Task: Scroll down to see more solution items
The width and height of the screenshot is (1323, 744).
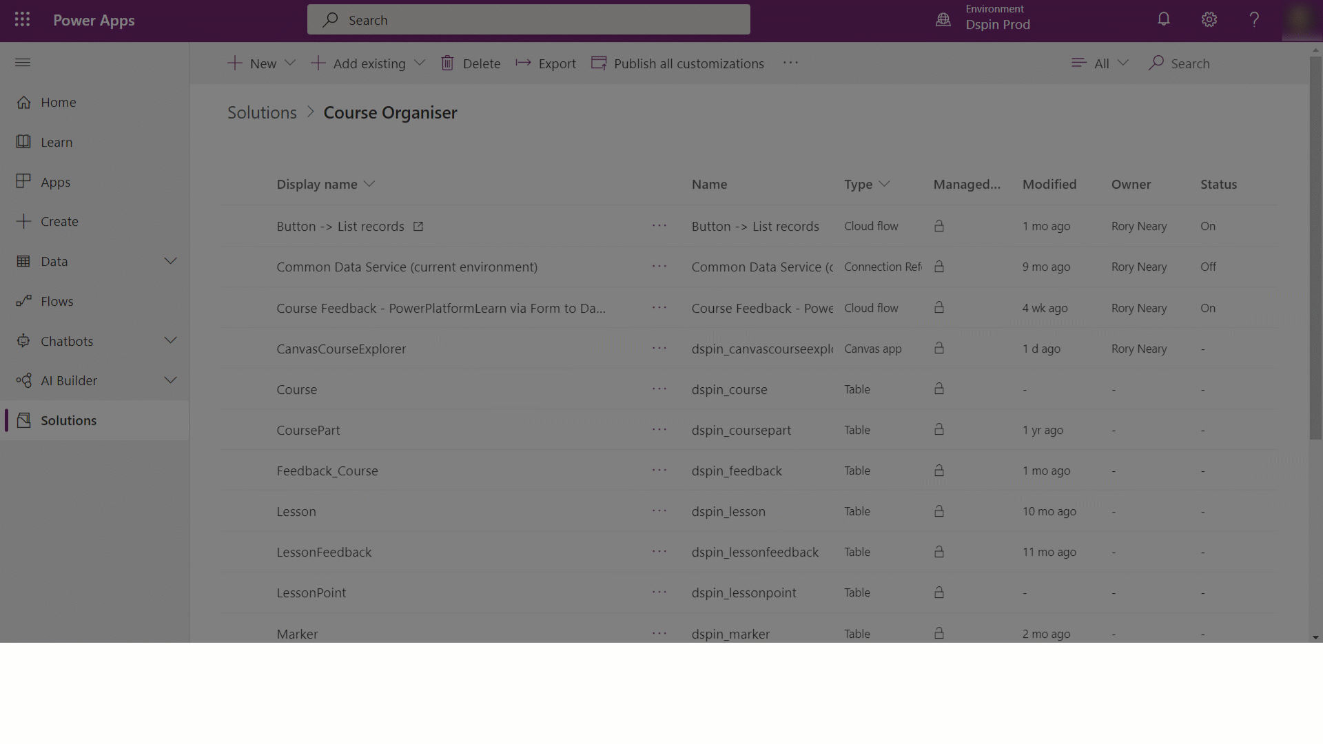Action: pos(1315,639)
